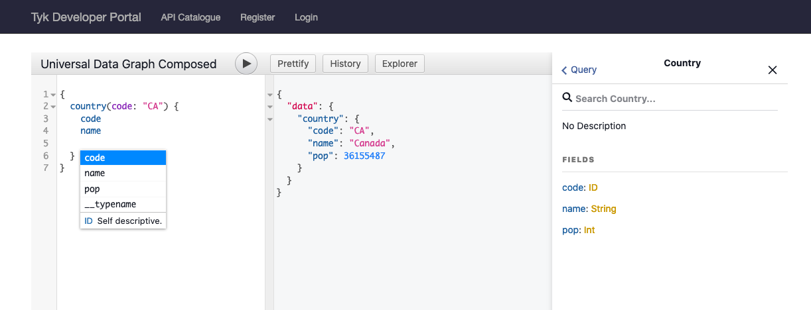811x310 pixels.
Task: Choose "pop" in the autocomplete list
Action: (x=123, y=189)
